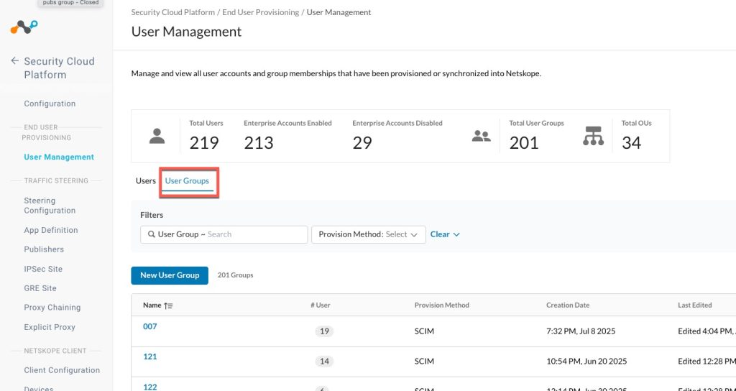The height and width of the screenshot is (391, 736).
Task: Click Total Users value 219
Action: [x=204, y=143]
